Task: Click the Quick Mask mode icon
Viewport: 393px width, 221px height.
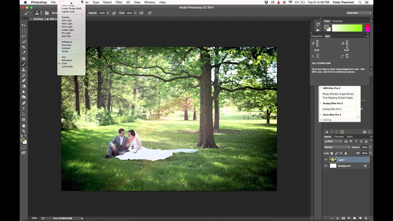Action: (x=24, y=147)
